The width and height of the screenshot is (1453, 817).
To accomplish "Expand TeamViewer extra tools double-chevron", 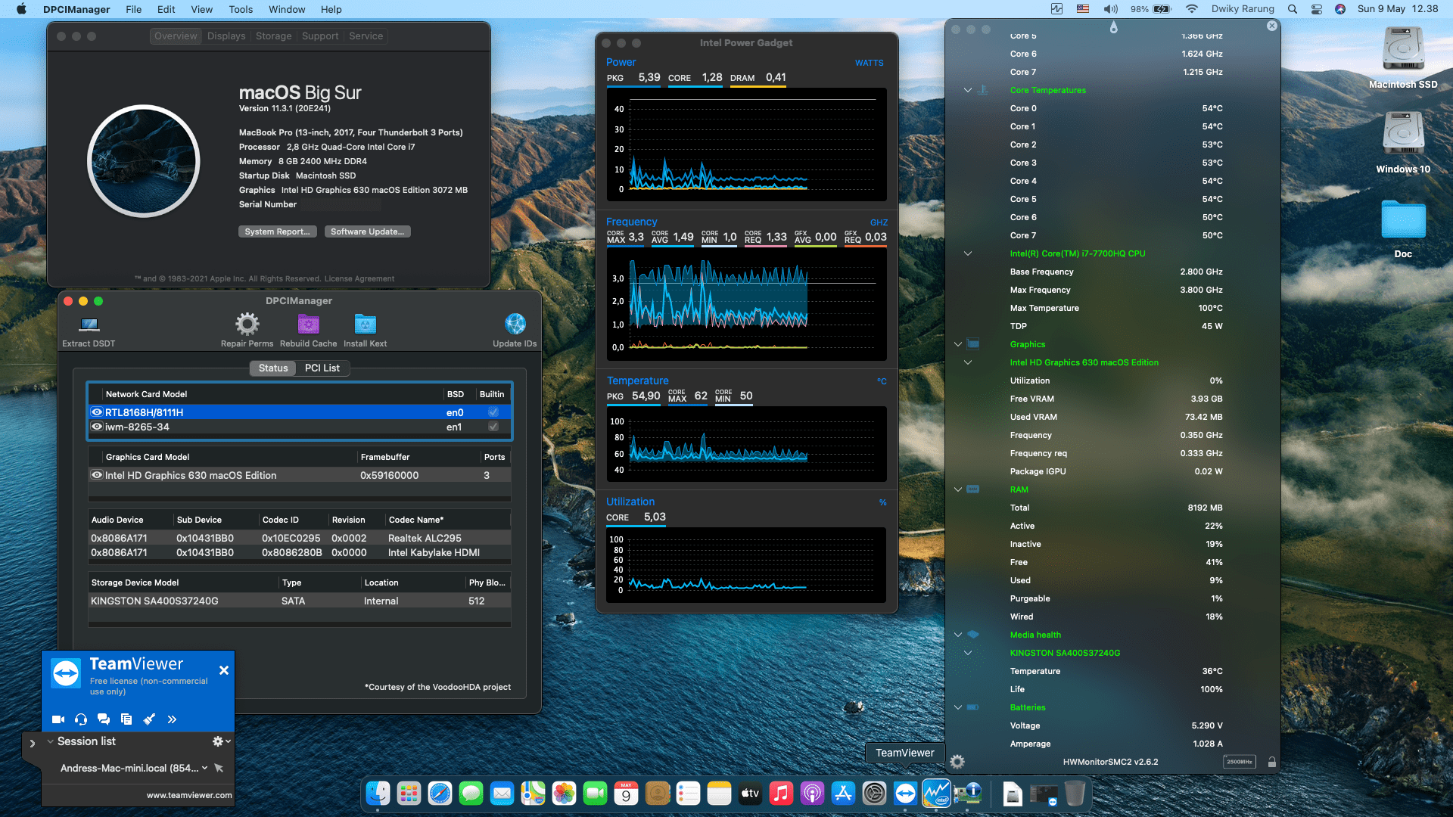I will click(x=172, y=719).
